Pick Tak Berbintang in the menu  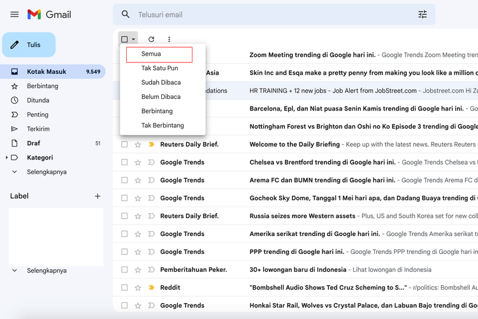click(x=163, y=126)
